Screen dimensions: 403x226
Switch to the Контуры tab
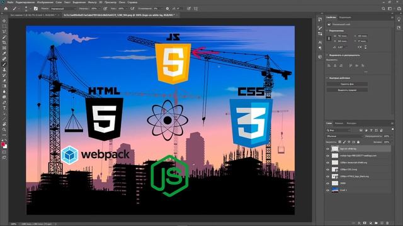[x=351, y=123]
